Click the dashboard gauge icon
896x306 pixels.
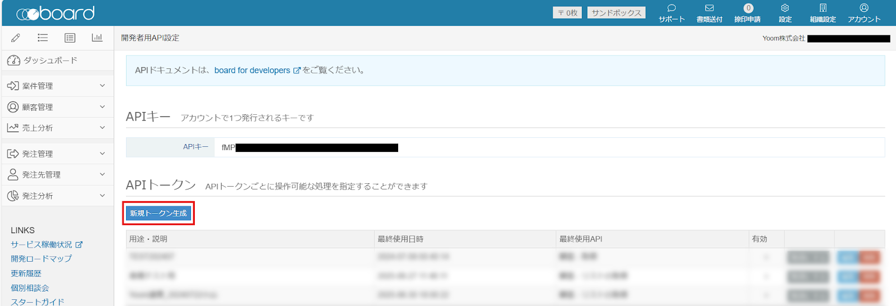(x=13, y=60)
